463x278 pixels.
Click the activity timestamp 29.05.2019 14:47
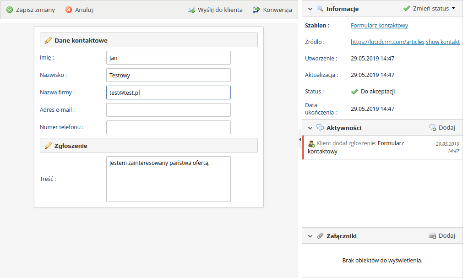[x=447, y=147]
